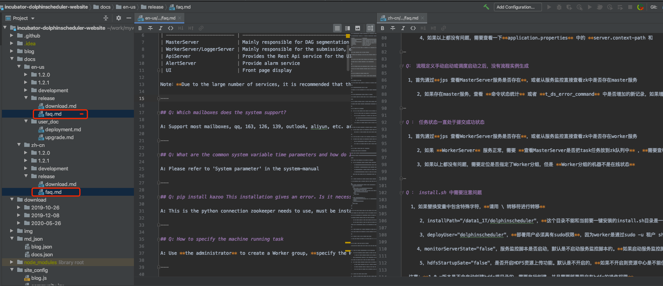Switch to editor and preview split mode
This screenshot has height=286, width=663.
348,28
